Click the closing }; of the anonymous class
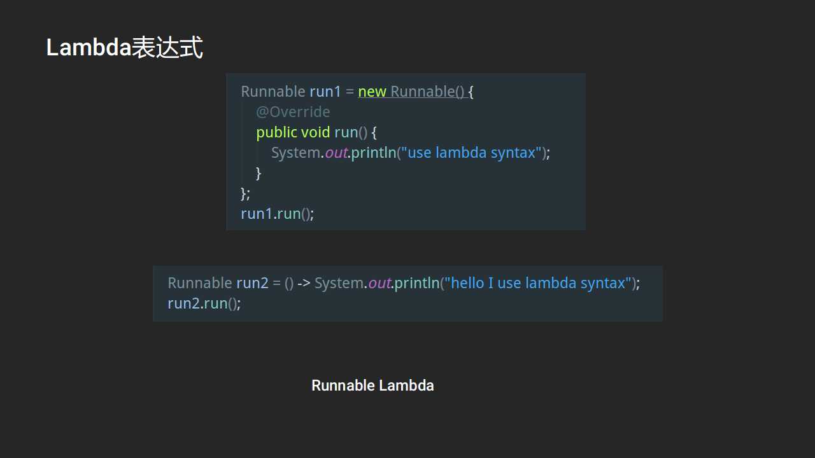 tap(246, 193)
